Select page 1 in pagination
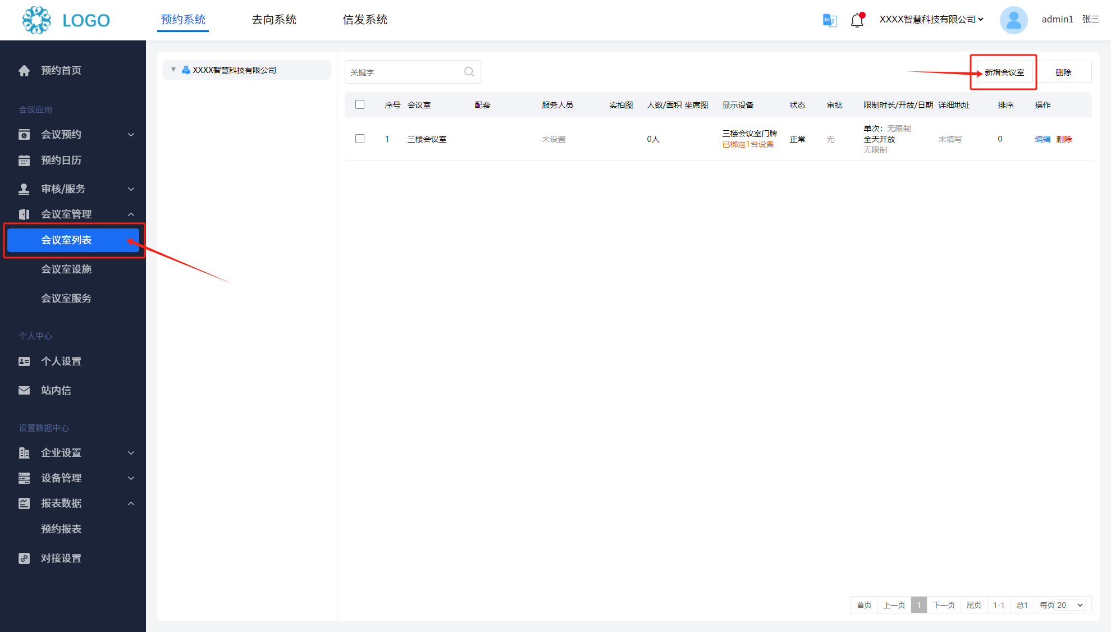 (919, 605)
